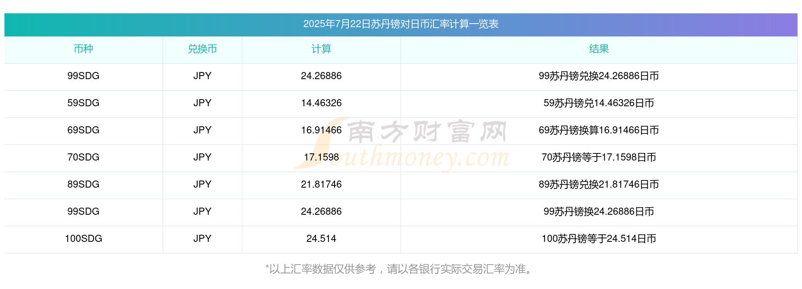Click JPY in the 59SDG row
Image resolution: width=802 pixels, height=289 pixels.
tap(202, 103)
